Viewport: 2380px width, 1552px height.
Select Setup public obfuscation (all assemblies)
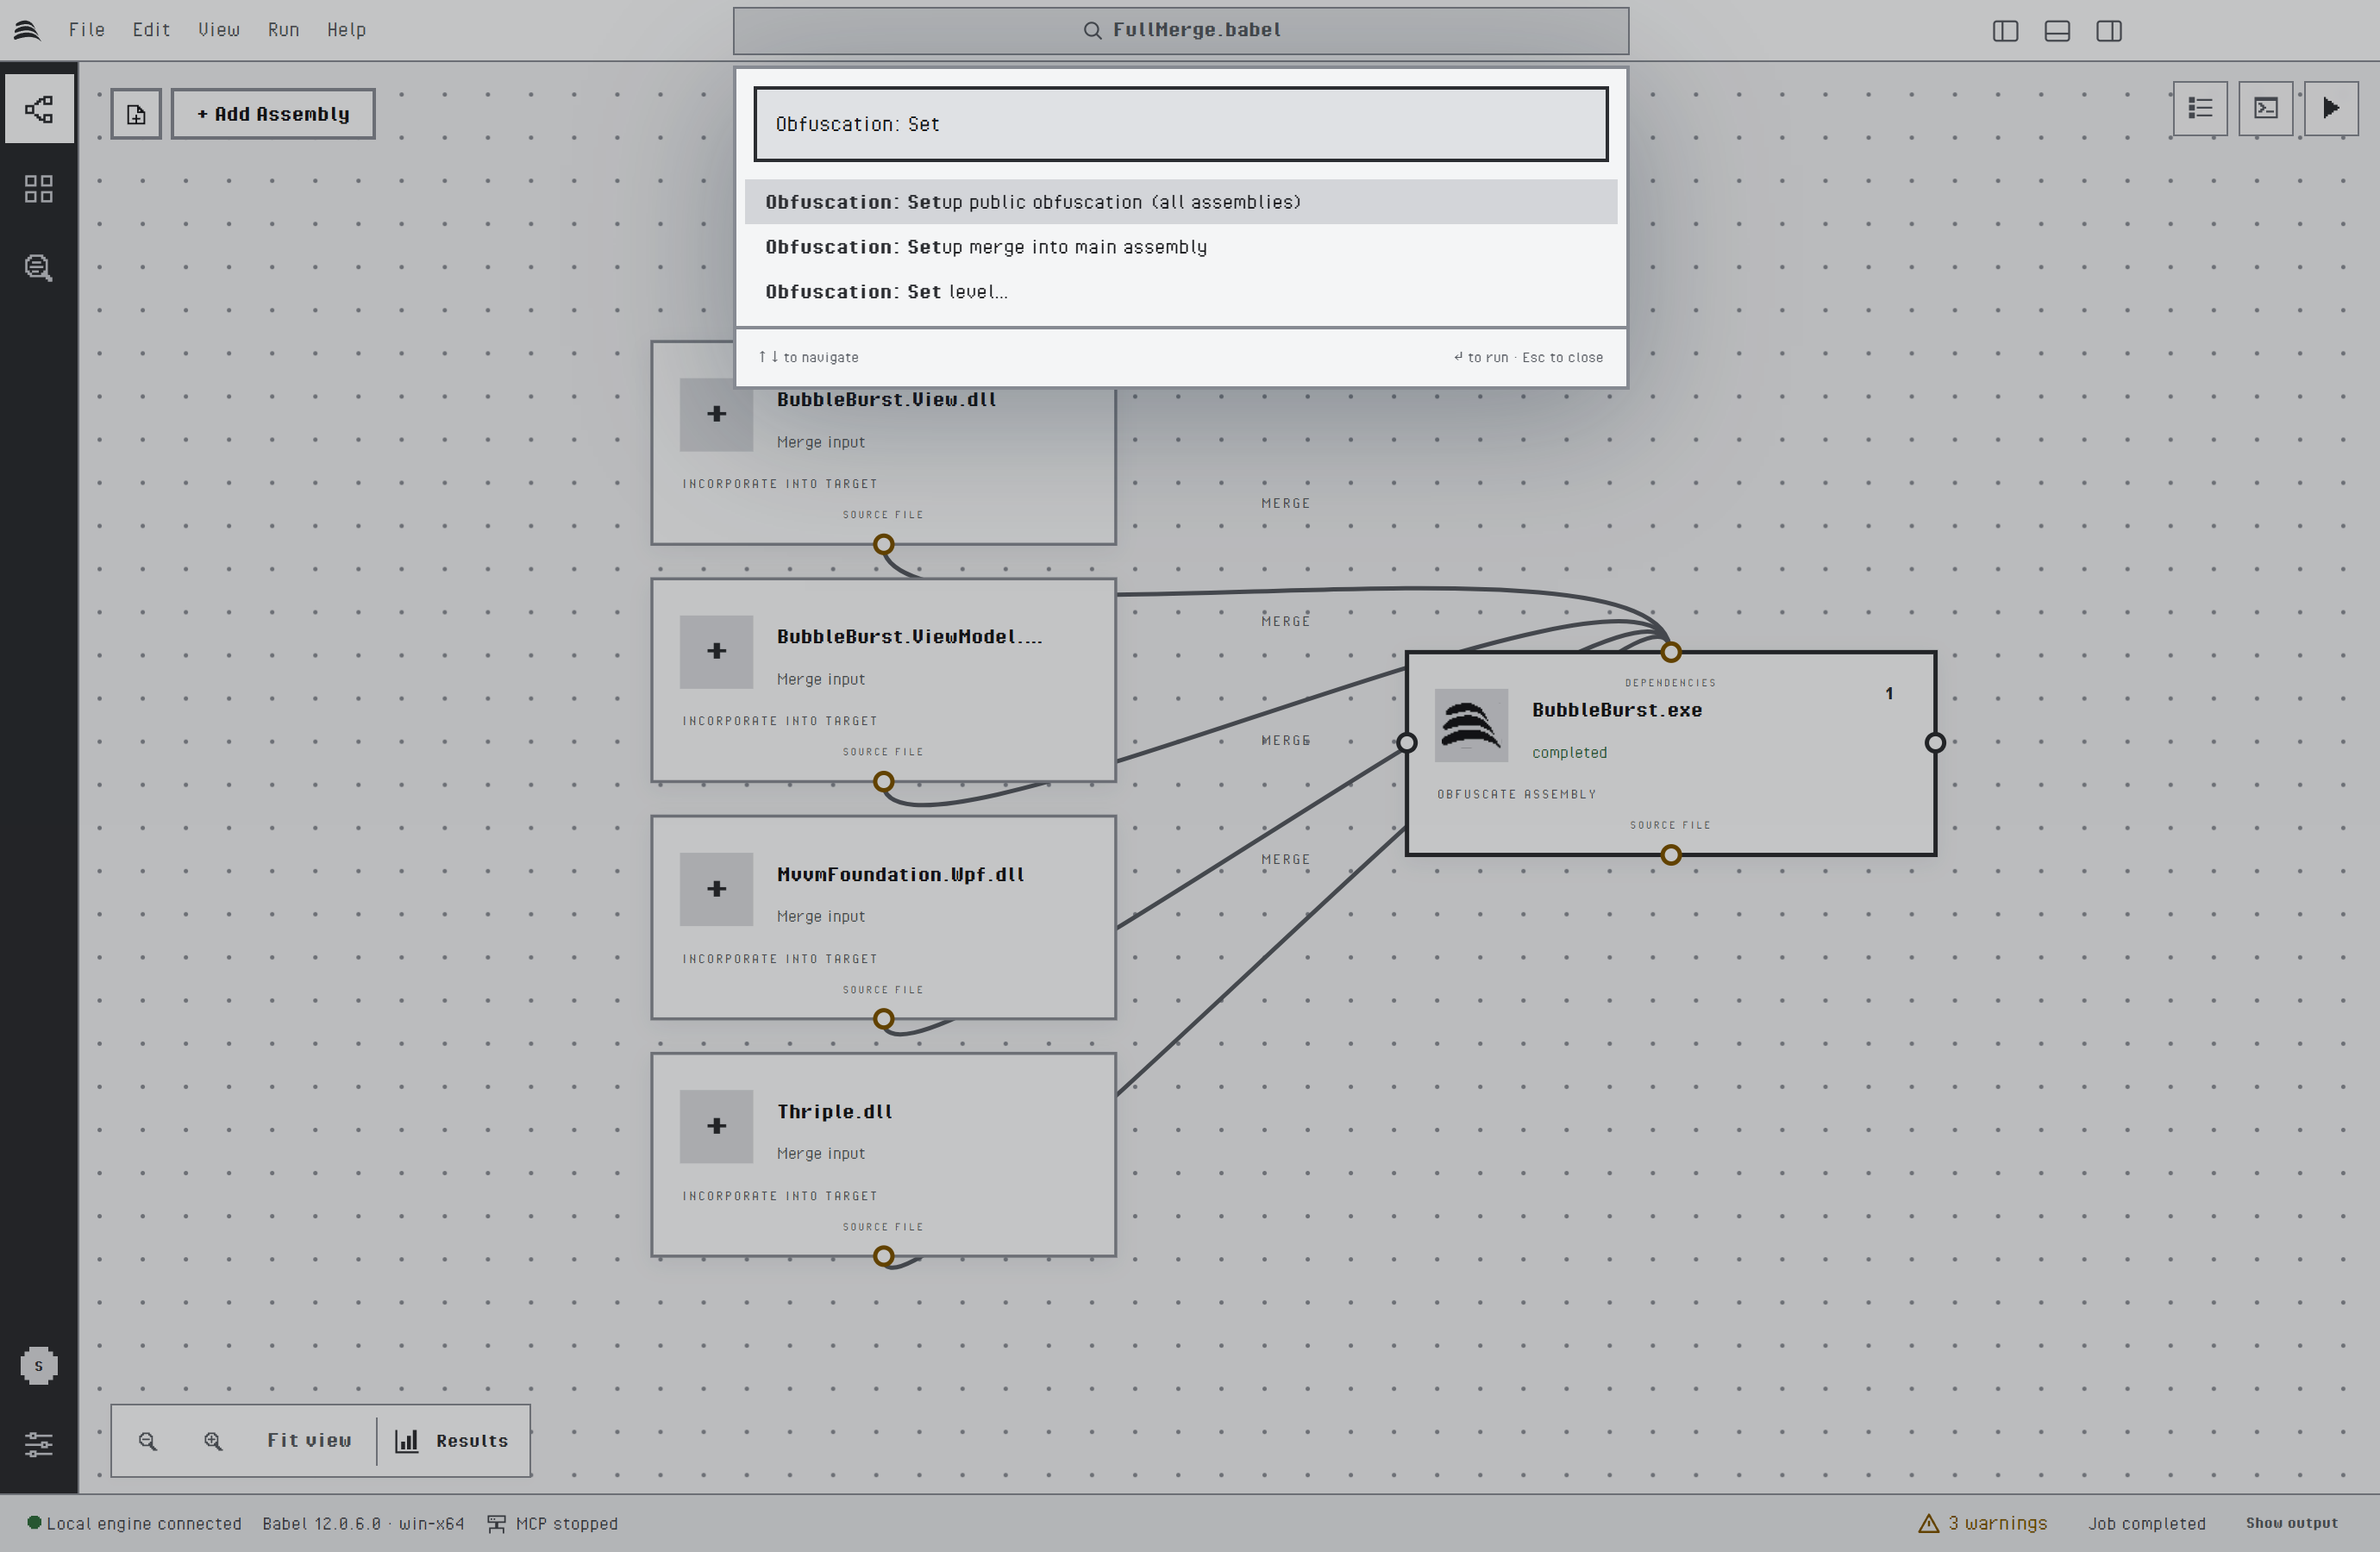tap(1180, 202)
